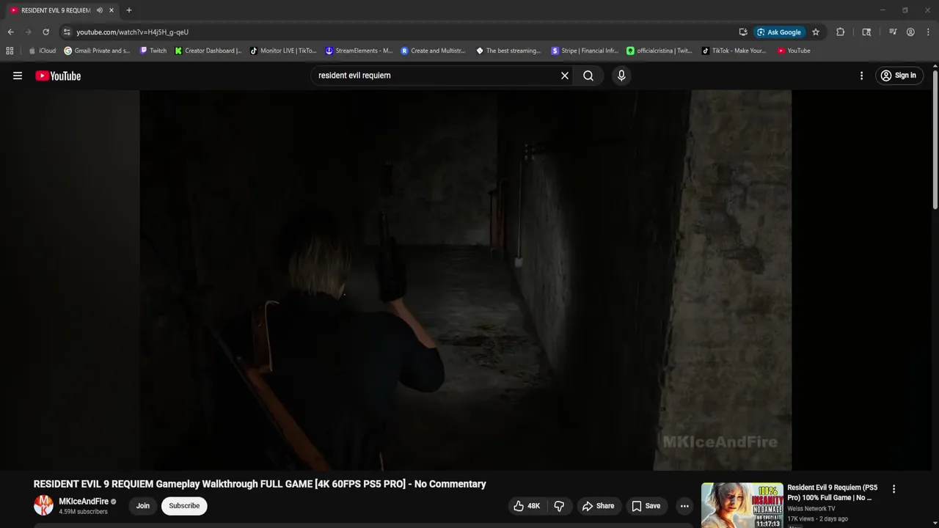Click the Sign in button

[898, 76]
